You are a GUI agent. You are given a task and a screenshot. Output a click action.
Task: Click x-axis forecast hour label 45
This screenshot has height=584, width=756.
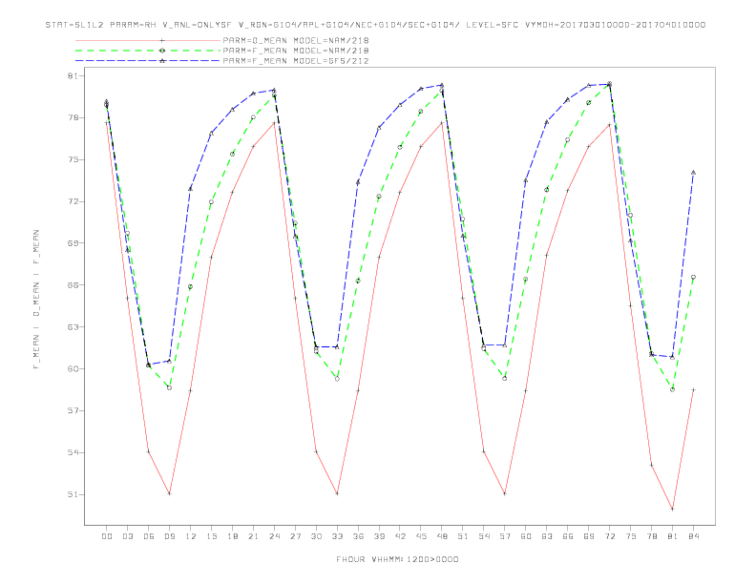coord(421,536)
